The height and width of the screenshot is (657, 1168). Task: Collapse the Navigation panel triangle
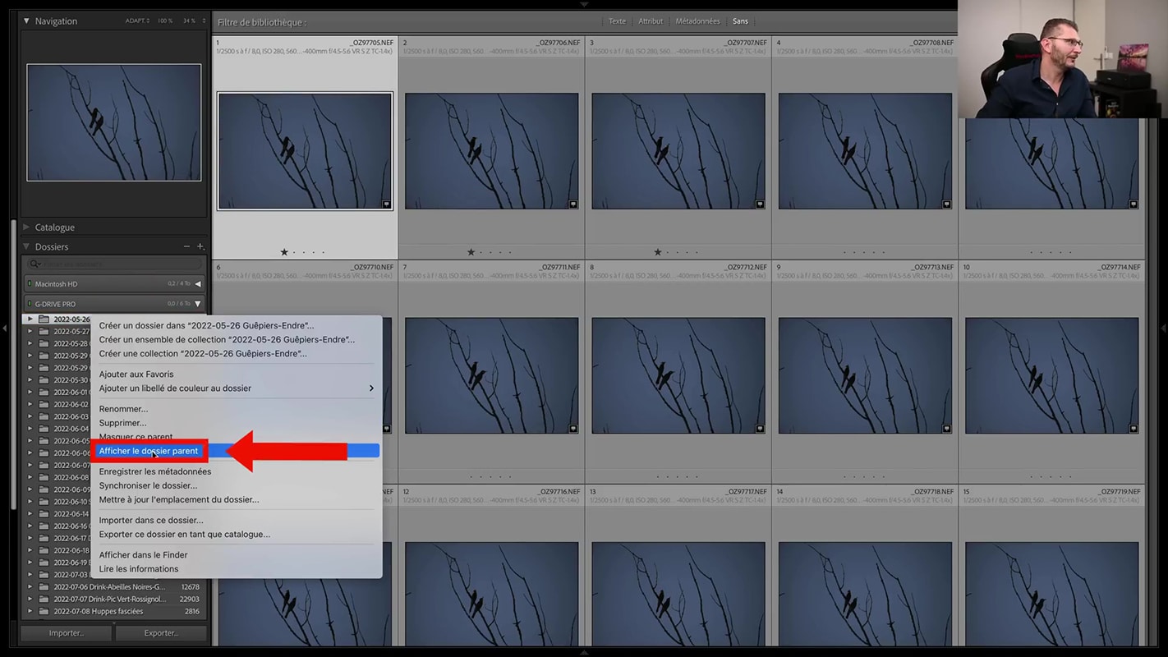27,21
